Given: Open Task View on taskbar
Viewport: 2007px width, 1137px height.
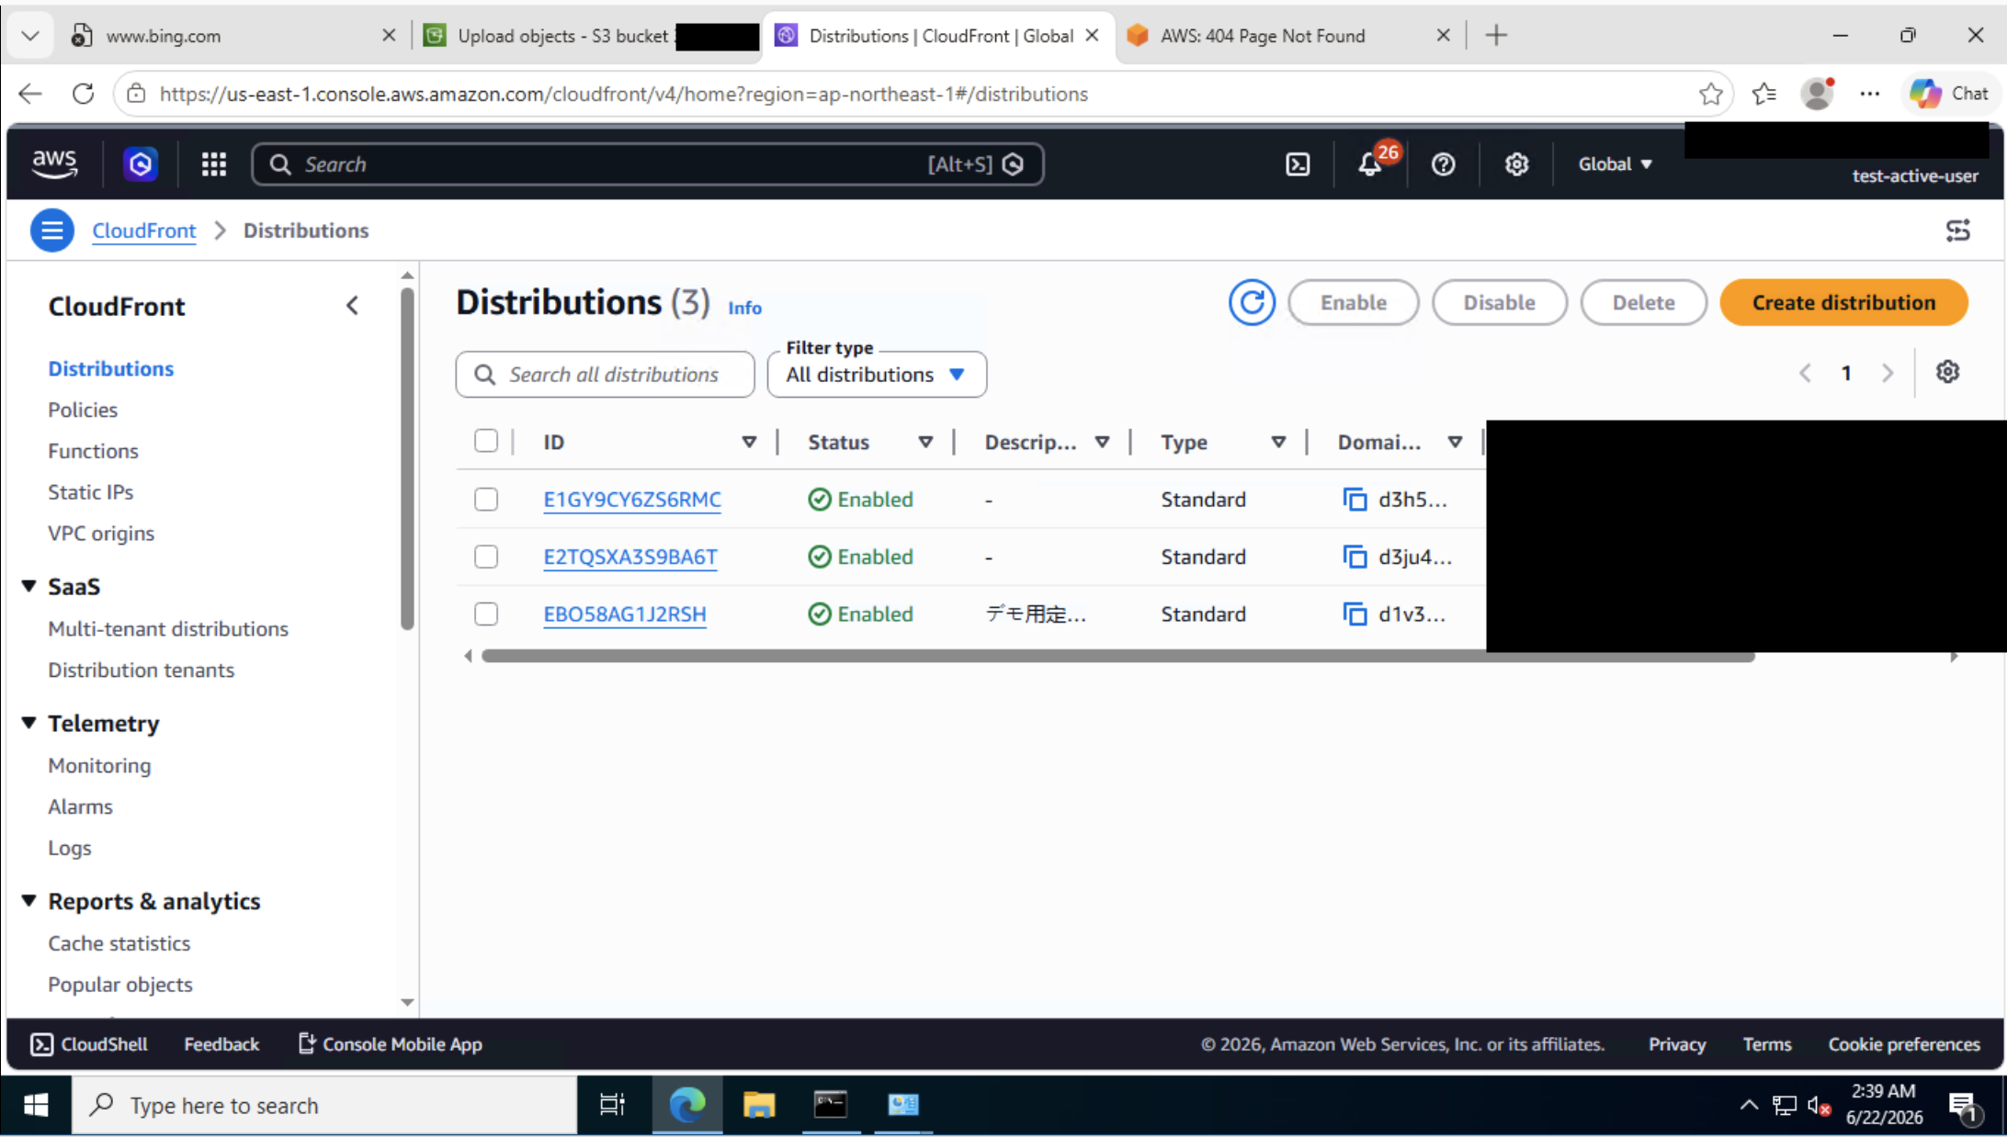Looking at the screenshot, I should (612, 1105).
